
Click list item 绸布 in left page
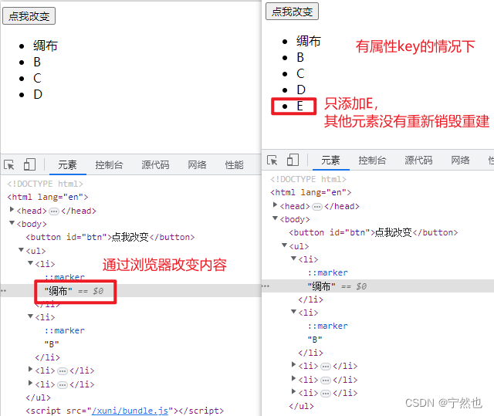pos(46,46)
